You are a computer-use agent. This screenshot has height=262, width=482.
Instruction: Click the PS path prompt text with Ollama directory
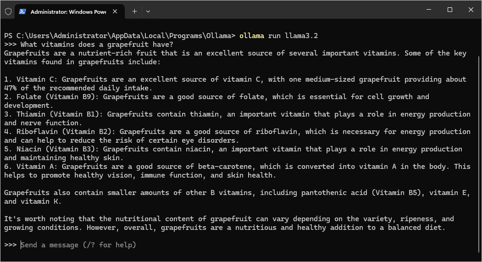[x=120, y=36]
